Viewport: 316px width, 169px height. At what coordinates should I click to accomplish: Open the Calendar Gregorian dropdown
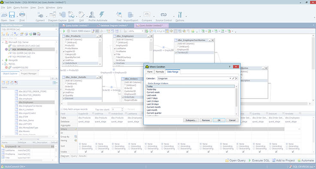pos(230,78)
